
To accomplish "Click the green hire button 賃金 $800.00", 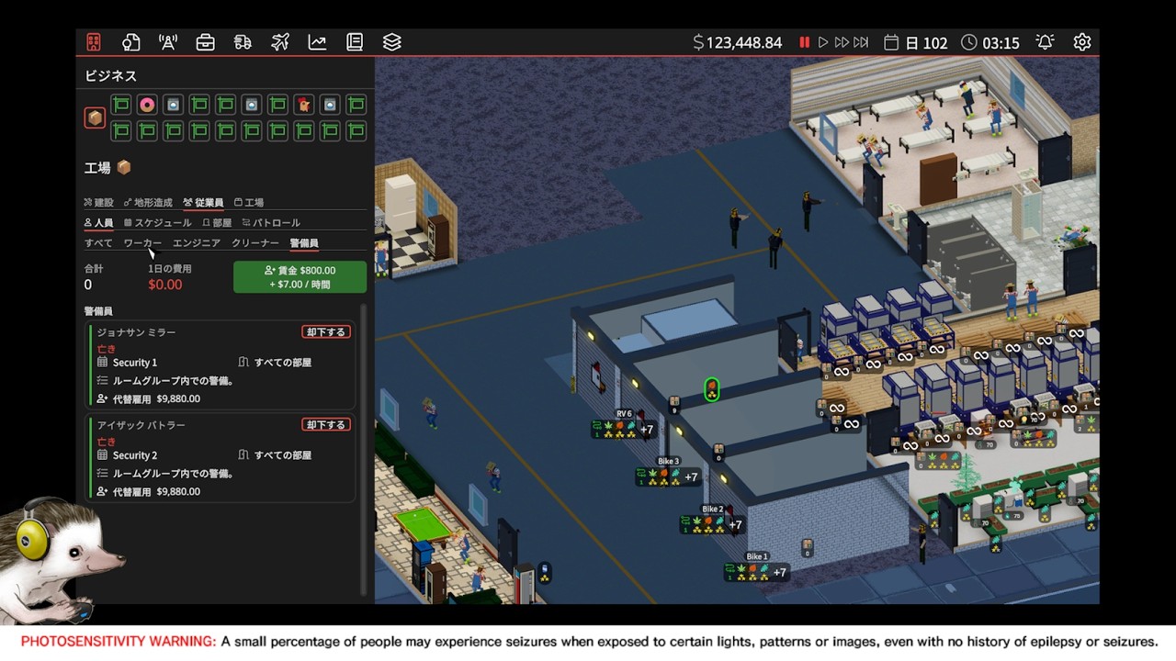I will [x=300, y=277].
